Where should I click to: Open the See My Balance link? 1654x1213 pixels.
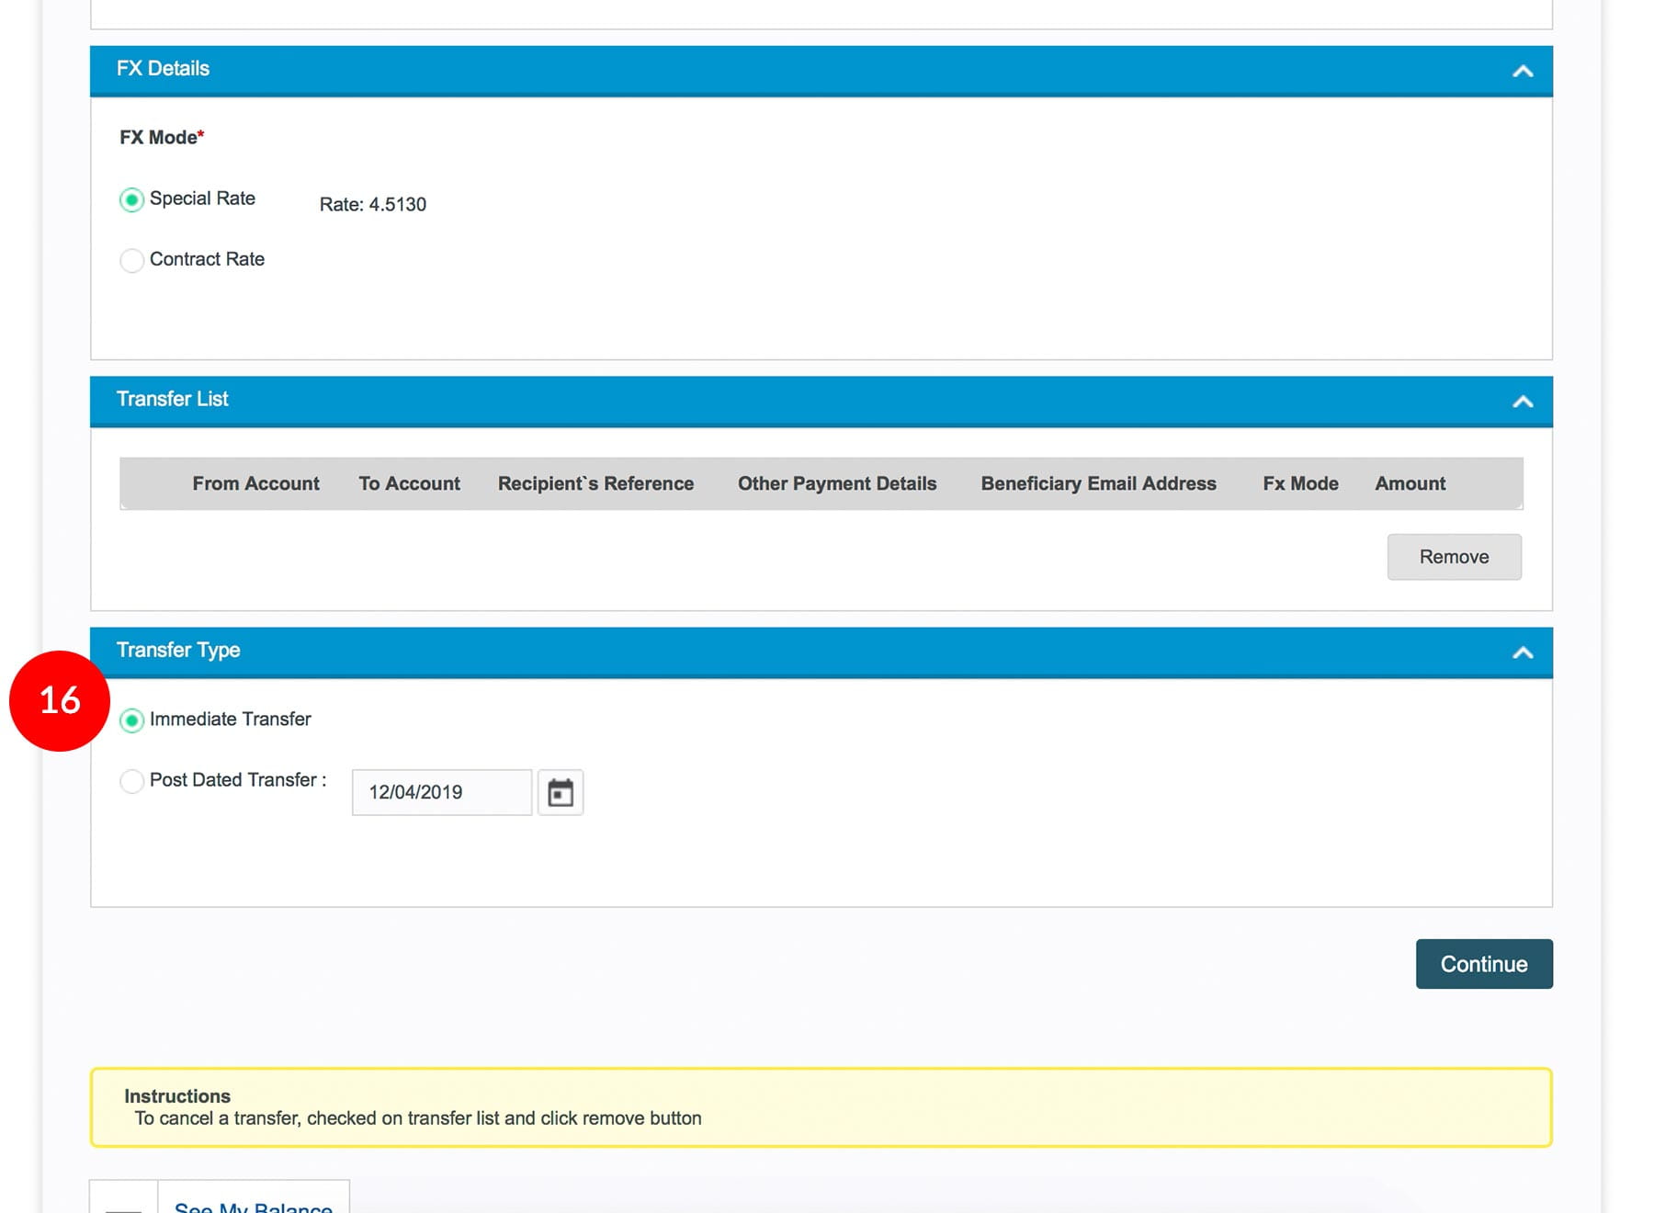(x=254, y=1206)
